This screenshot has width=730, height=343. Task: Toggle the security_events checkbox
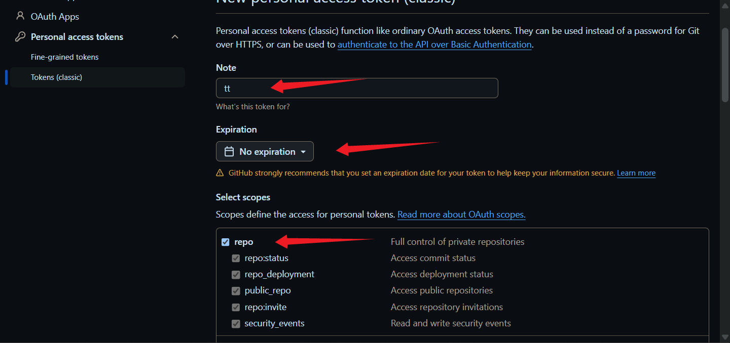point(236,324)
